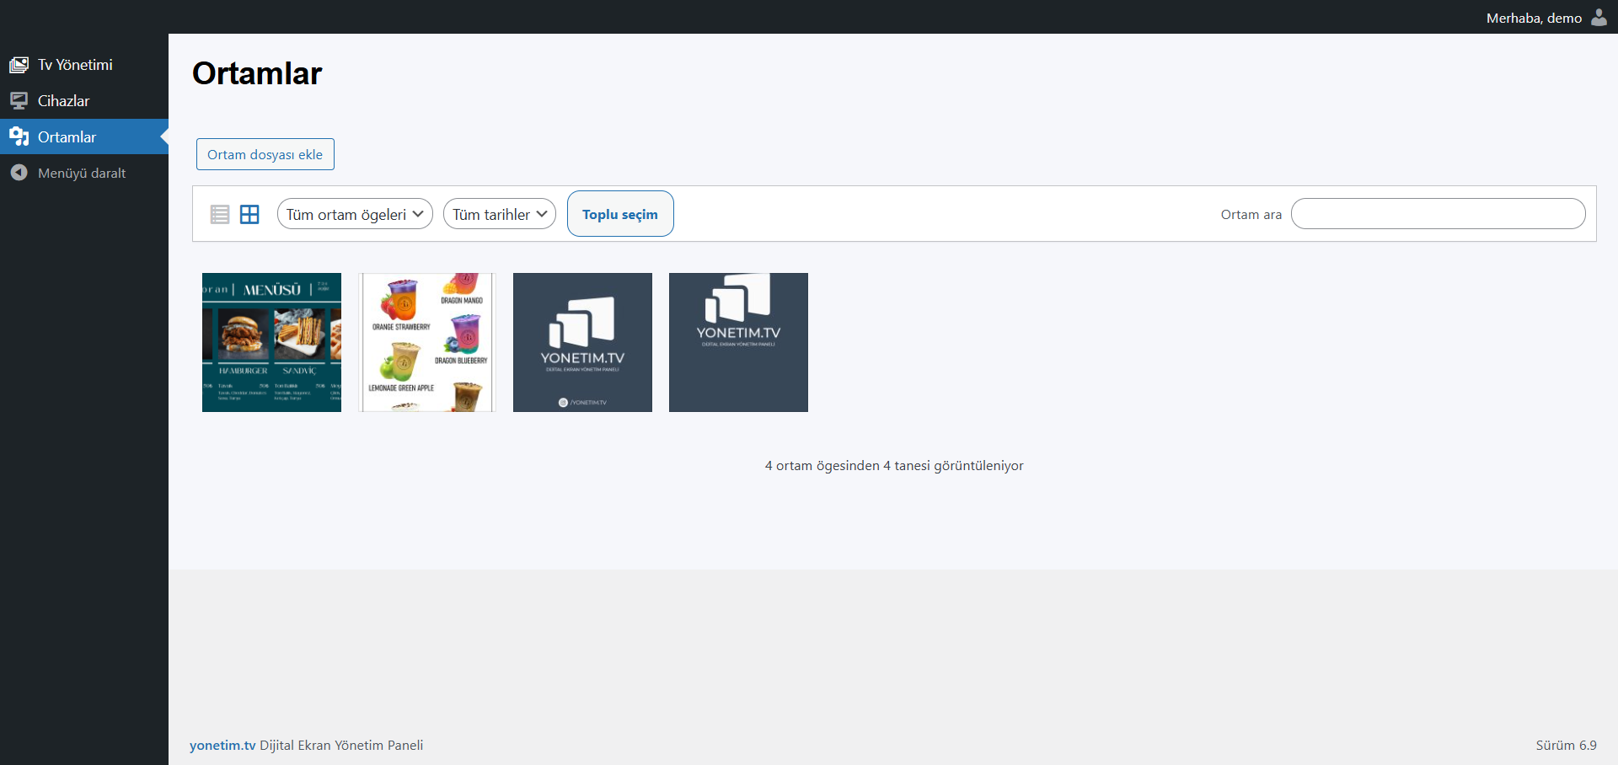Open the Tüm tarihler date filter
This screenshot has height=765, width=1618.
tap(499, 214)
